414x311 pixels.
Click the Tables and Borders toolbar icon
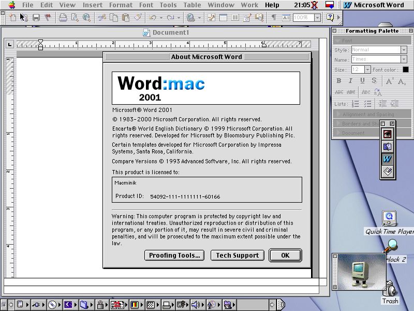coord(211,18)
